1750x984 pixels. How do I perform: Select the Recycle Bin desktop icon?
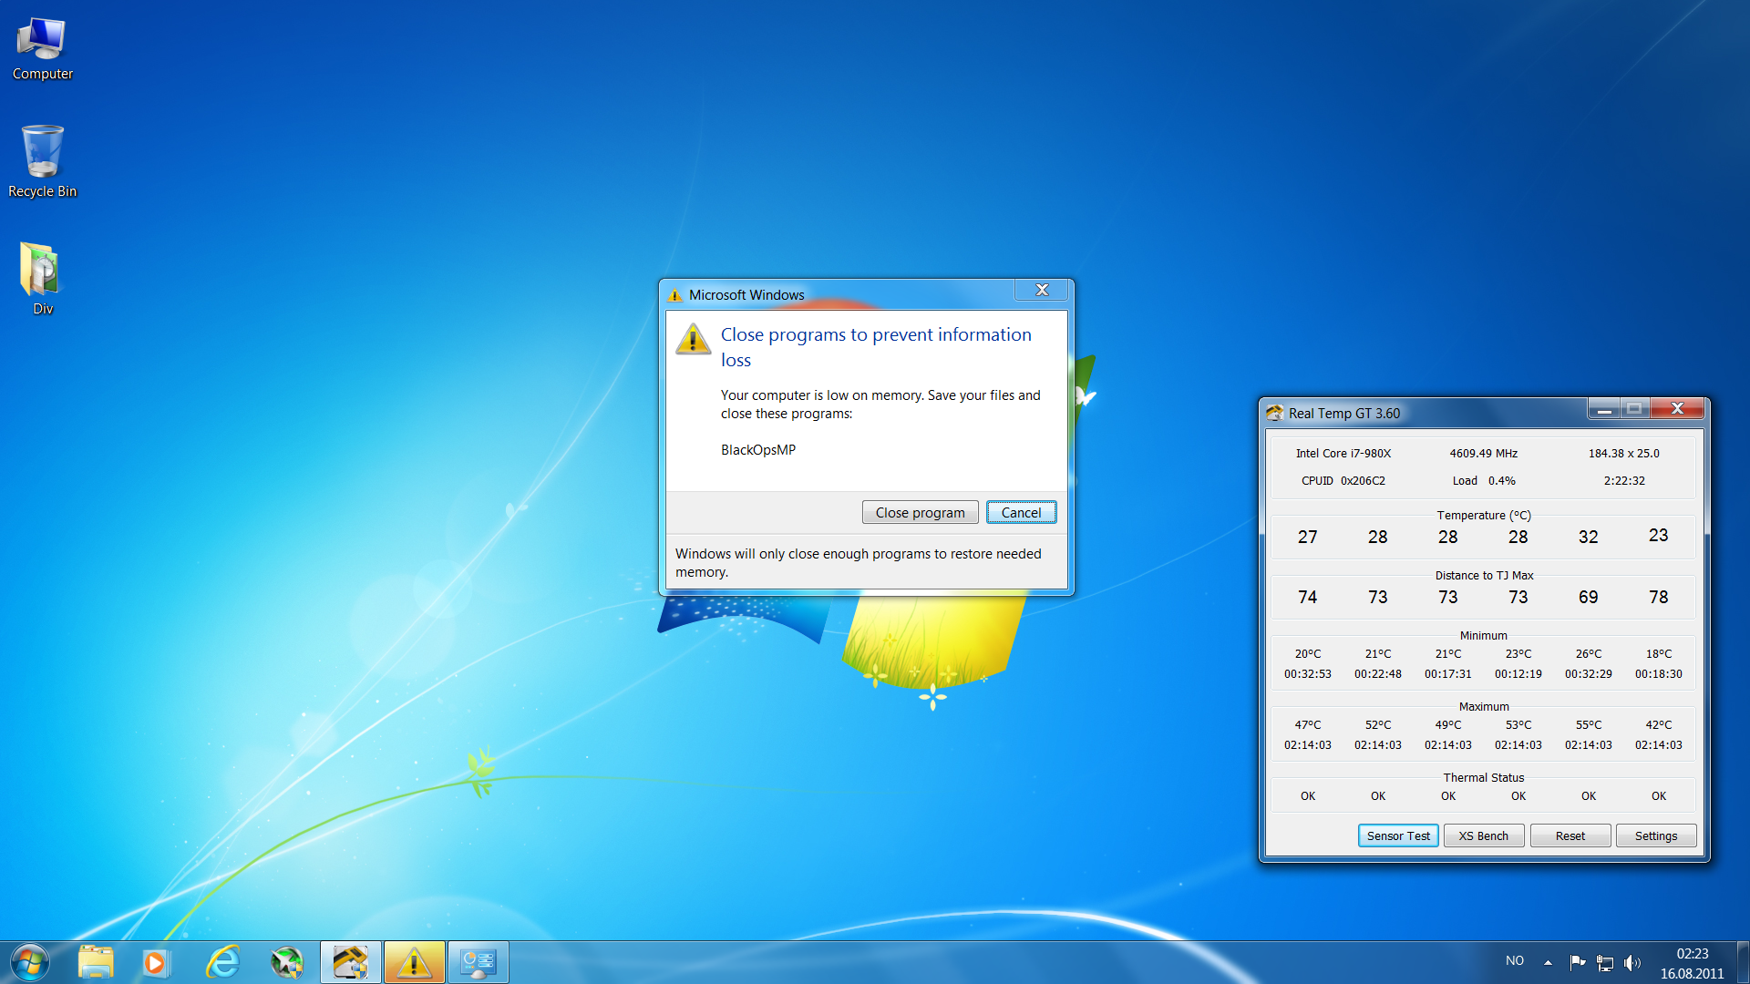pyautogui.click(x=42, y=161)
